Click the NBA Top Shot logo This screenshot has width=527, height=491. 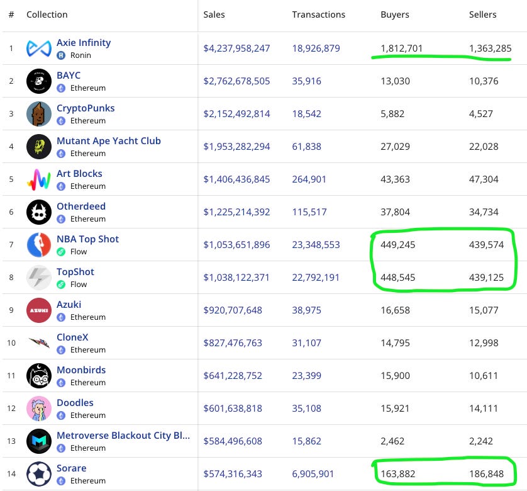click(x=39, y=245)
